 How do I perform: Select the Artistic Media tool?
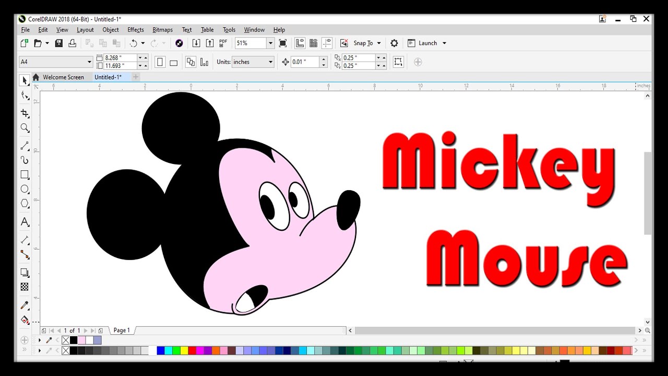pyautogui.click(x=25, y=160)
